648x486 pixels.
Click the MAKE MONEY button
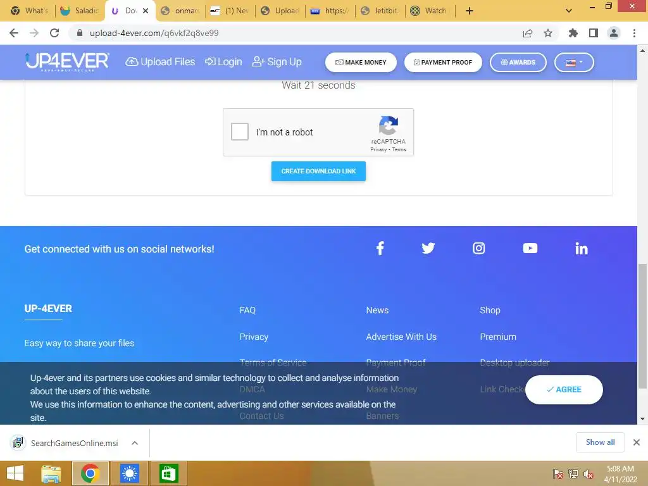tap(361, 63)
